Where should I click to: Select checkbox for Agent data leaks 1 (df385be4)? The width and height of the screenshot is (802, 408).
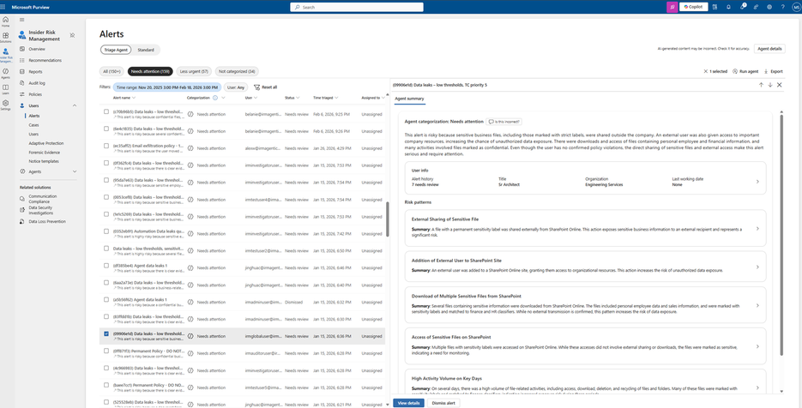(x=106, y=266)
